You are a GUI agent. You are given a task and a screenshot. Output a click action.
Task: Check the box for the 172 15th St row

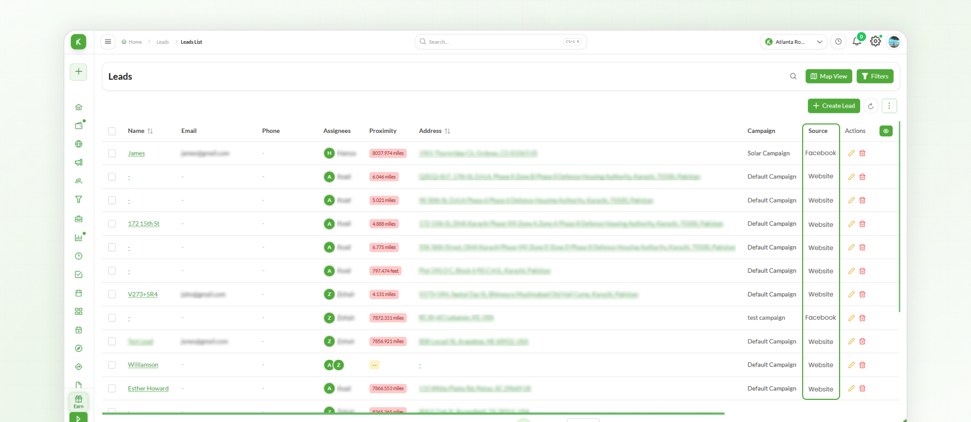pos(112,224)
